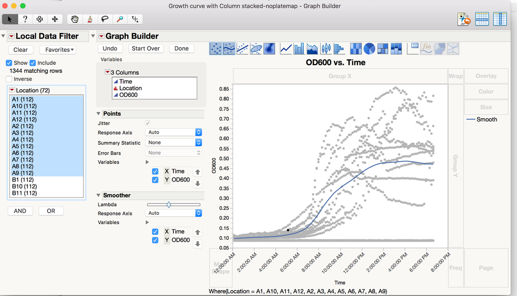This screenshot has width=517, height=296.
Task: Select B1 (112) in Location list
Action: coord(23,180)
